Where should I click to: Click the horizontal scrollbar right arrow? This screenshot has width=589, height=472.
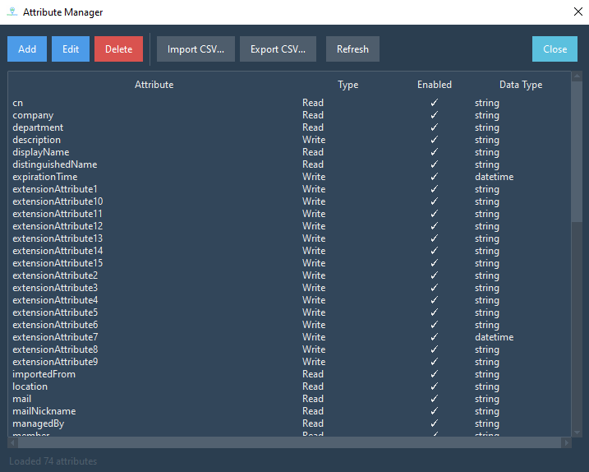point(567,442)
